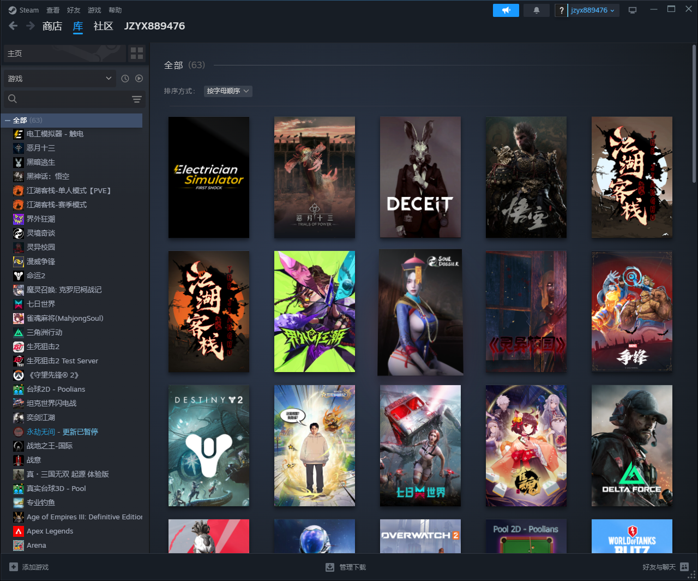
Task: Click the 七日世界 icon in sidebar
Action: 19,304
